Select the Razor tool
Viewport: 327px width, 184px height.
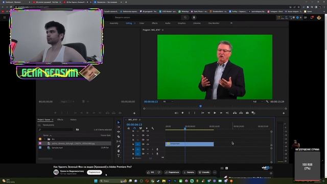(119, 137)
